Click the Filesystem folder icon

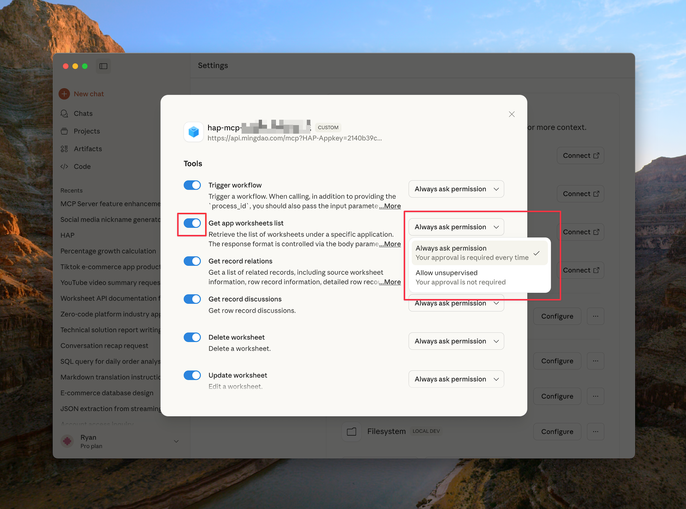(x=351, y=432)
